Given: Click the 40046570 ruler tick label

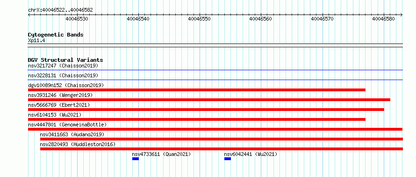Looking at the screenshot, I should pyautogui.click(x=322, y=19).
